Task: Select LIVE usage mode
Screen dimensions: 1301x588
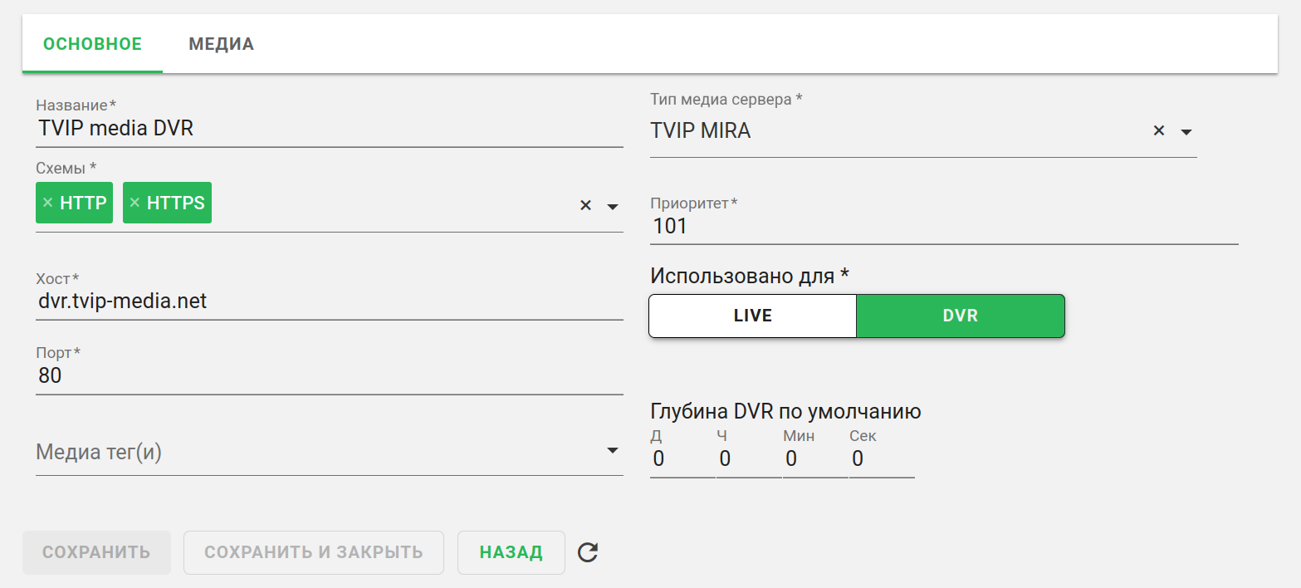Action: (x=752, y=316)
